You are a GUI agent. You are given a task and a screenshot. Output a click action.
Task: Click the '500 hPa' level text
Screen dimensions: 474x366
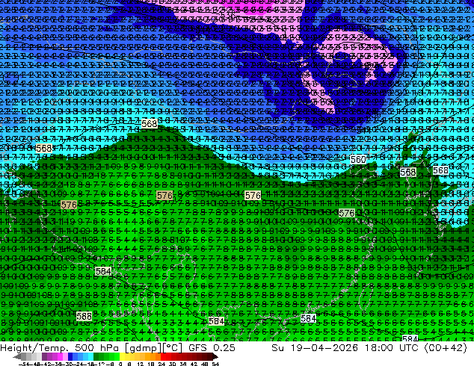tap(96, 347)
